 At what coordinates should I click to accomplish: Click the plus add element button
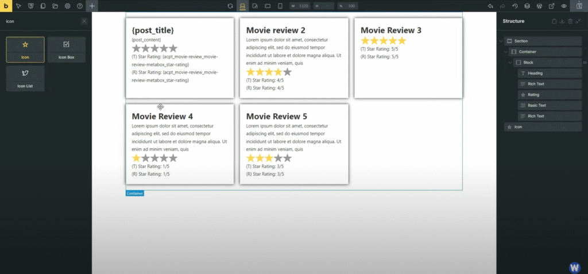(x=92, y=6)
